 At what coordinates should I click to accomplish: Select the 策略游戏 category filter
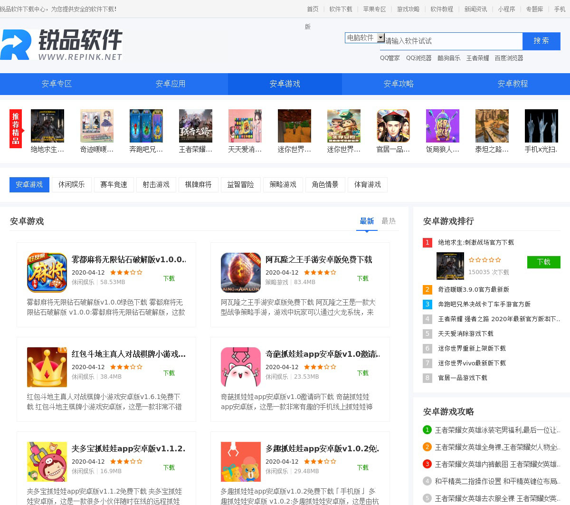click(x=283, y=184)
